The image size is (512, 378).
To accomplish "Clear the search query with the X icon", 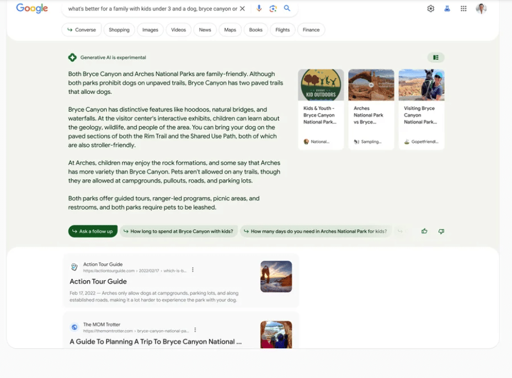I will 242,8.
